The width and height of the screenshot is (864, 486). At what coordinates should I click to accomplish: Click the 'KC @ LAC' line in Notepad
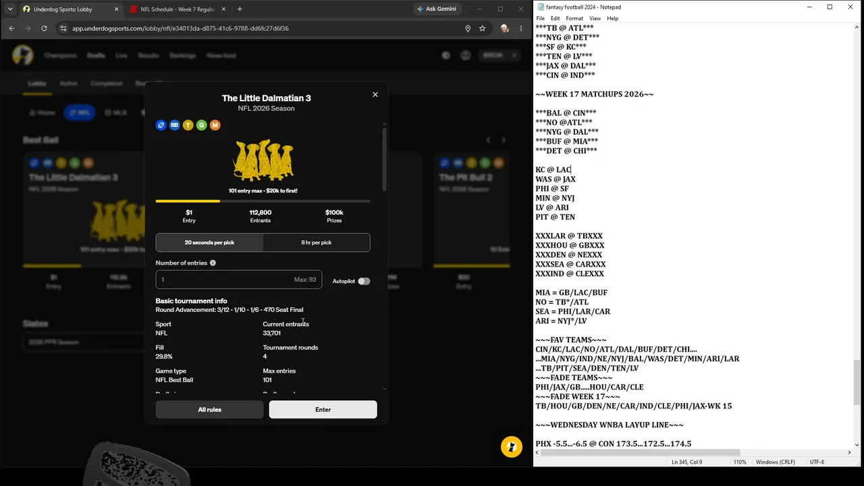[x=553, y=170]
